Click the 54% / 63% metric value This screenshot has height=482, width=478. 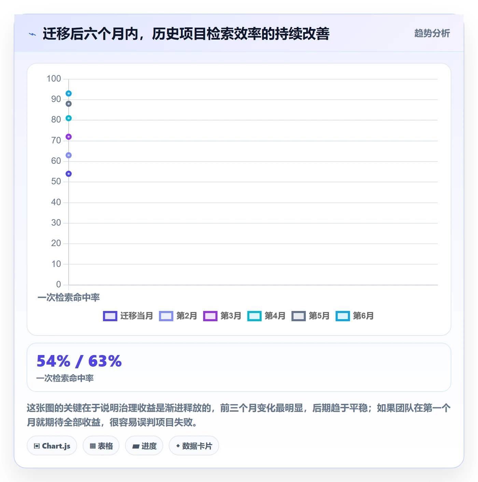[x=79, y=361]
